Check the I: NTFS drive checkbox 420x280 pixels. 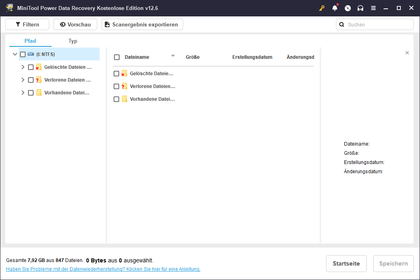[23, 54]
